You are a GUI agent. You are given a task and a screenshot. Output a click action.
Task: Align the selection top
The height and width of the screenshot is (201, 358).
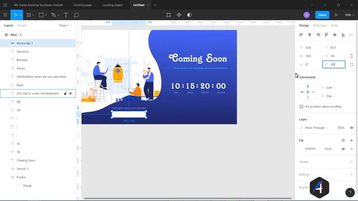click(327, 35)
